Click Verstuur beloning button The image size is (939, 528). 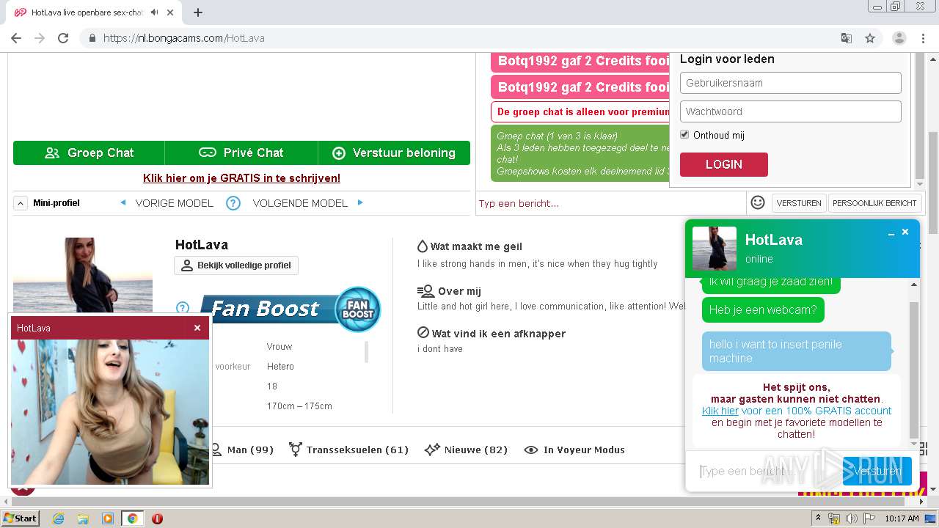[x=394, y=153]
